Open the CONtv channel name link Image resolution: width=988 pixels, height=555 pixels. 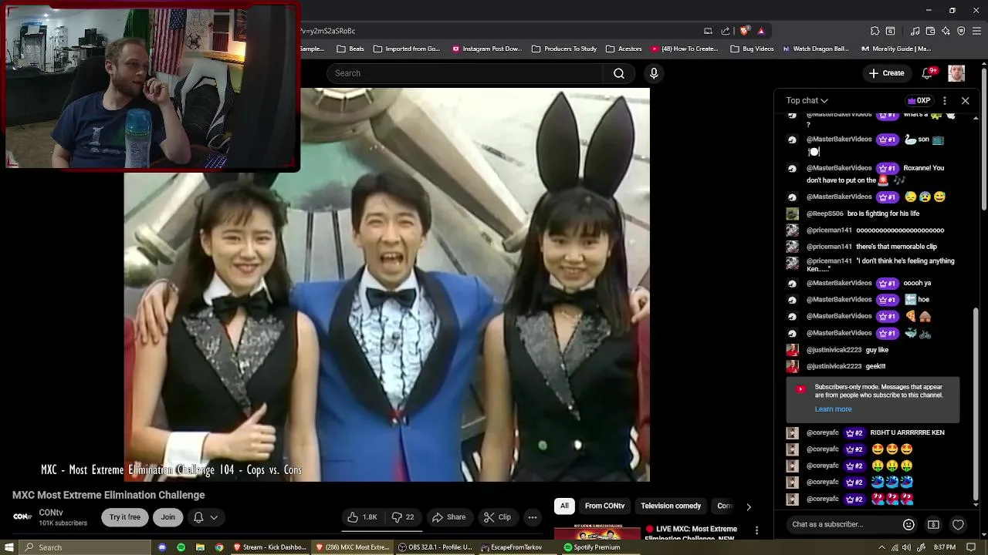tap(51, 513)
